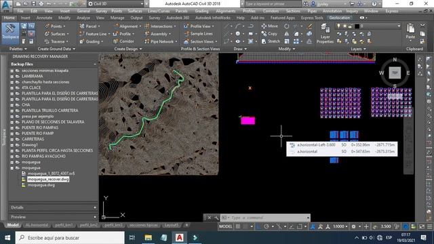
Task: Toggle layer on/off lightbulb in layer dropdown
Action: (338, 26)
